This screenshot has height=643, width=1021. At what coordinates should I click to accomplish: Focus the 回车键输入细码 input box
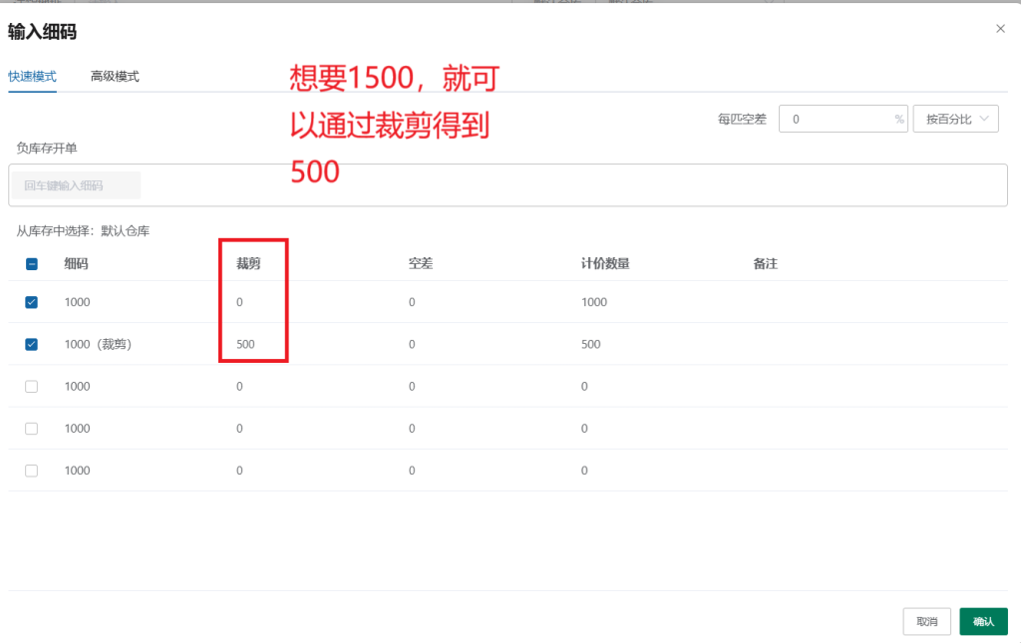(76, 185)
